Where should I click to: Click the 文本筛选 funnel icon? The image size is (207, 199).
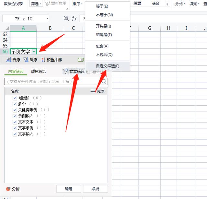[x=65, y=71]
